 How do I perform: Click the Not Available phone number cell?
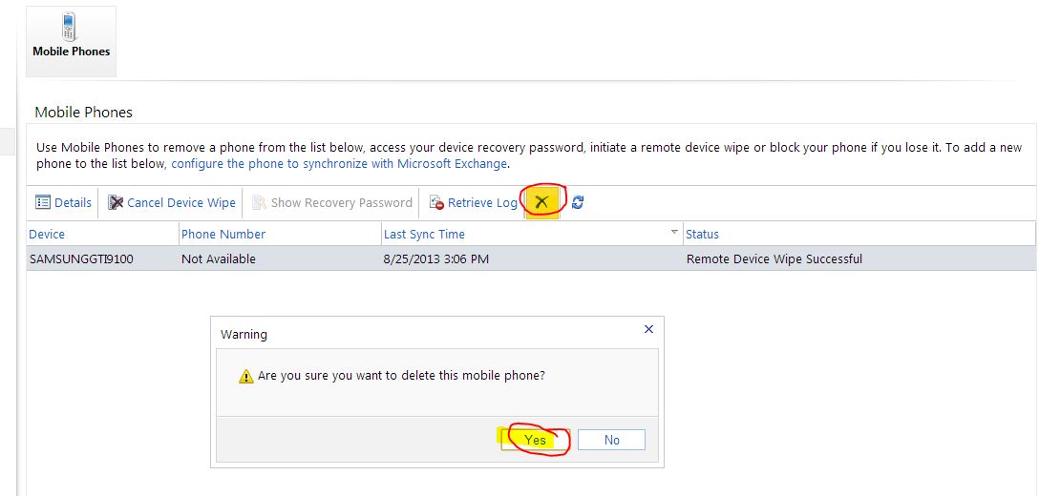coord(219,258)
